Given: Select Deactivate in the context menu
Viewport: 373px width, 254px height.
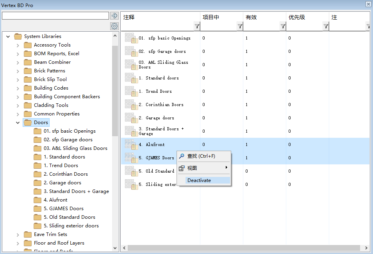Looking at the screenshot, I should tap(204, 180).
